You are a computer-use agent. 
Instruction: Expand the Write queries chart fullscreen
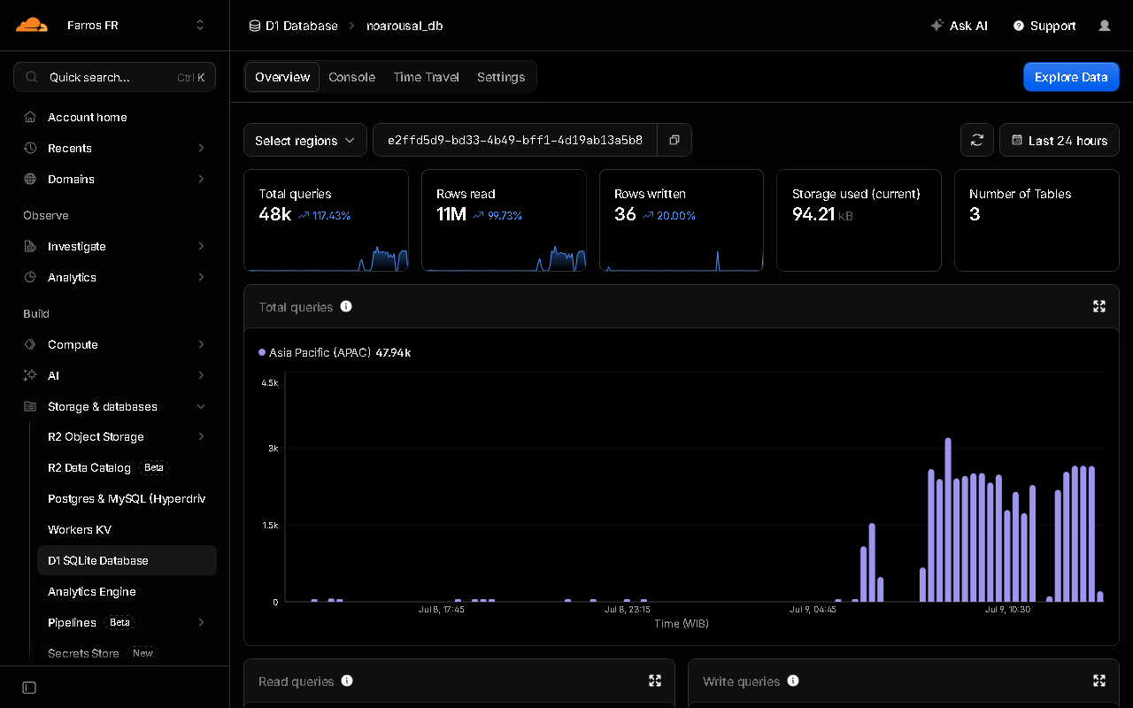(1099, 681)
